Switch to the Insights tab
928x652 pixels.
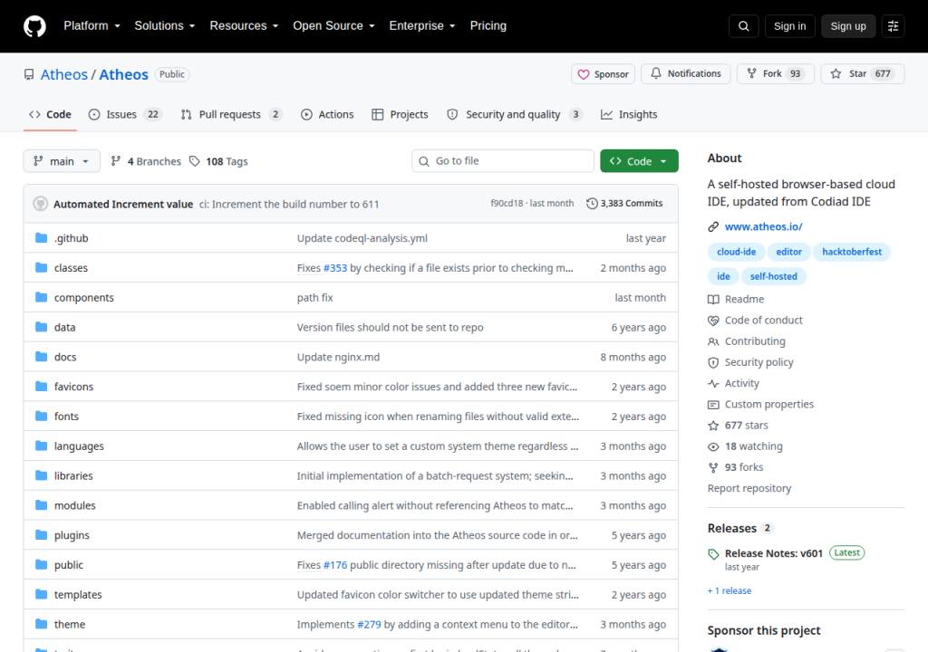tap(629, 114)
